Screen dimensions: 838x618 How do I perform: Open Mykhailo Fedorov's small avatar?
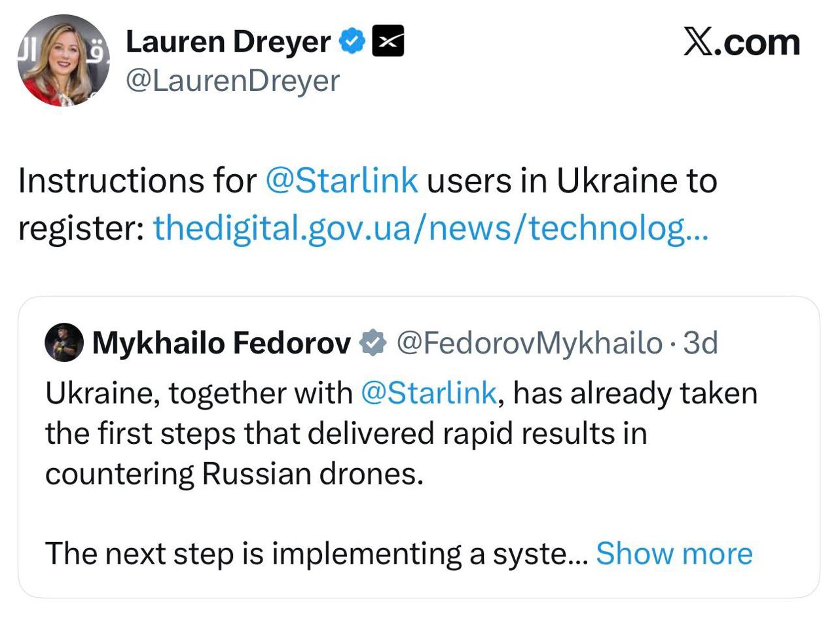click(x=64, y=342)
